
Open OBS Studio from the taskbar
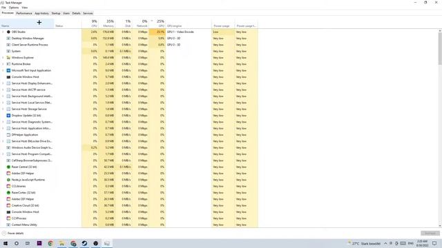[x=95, y=243]
